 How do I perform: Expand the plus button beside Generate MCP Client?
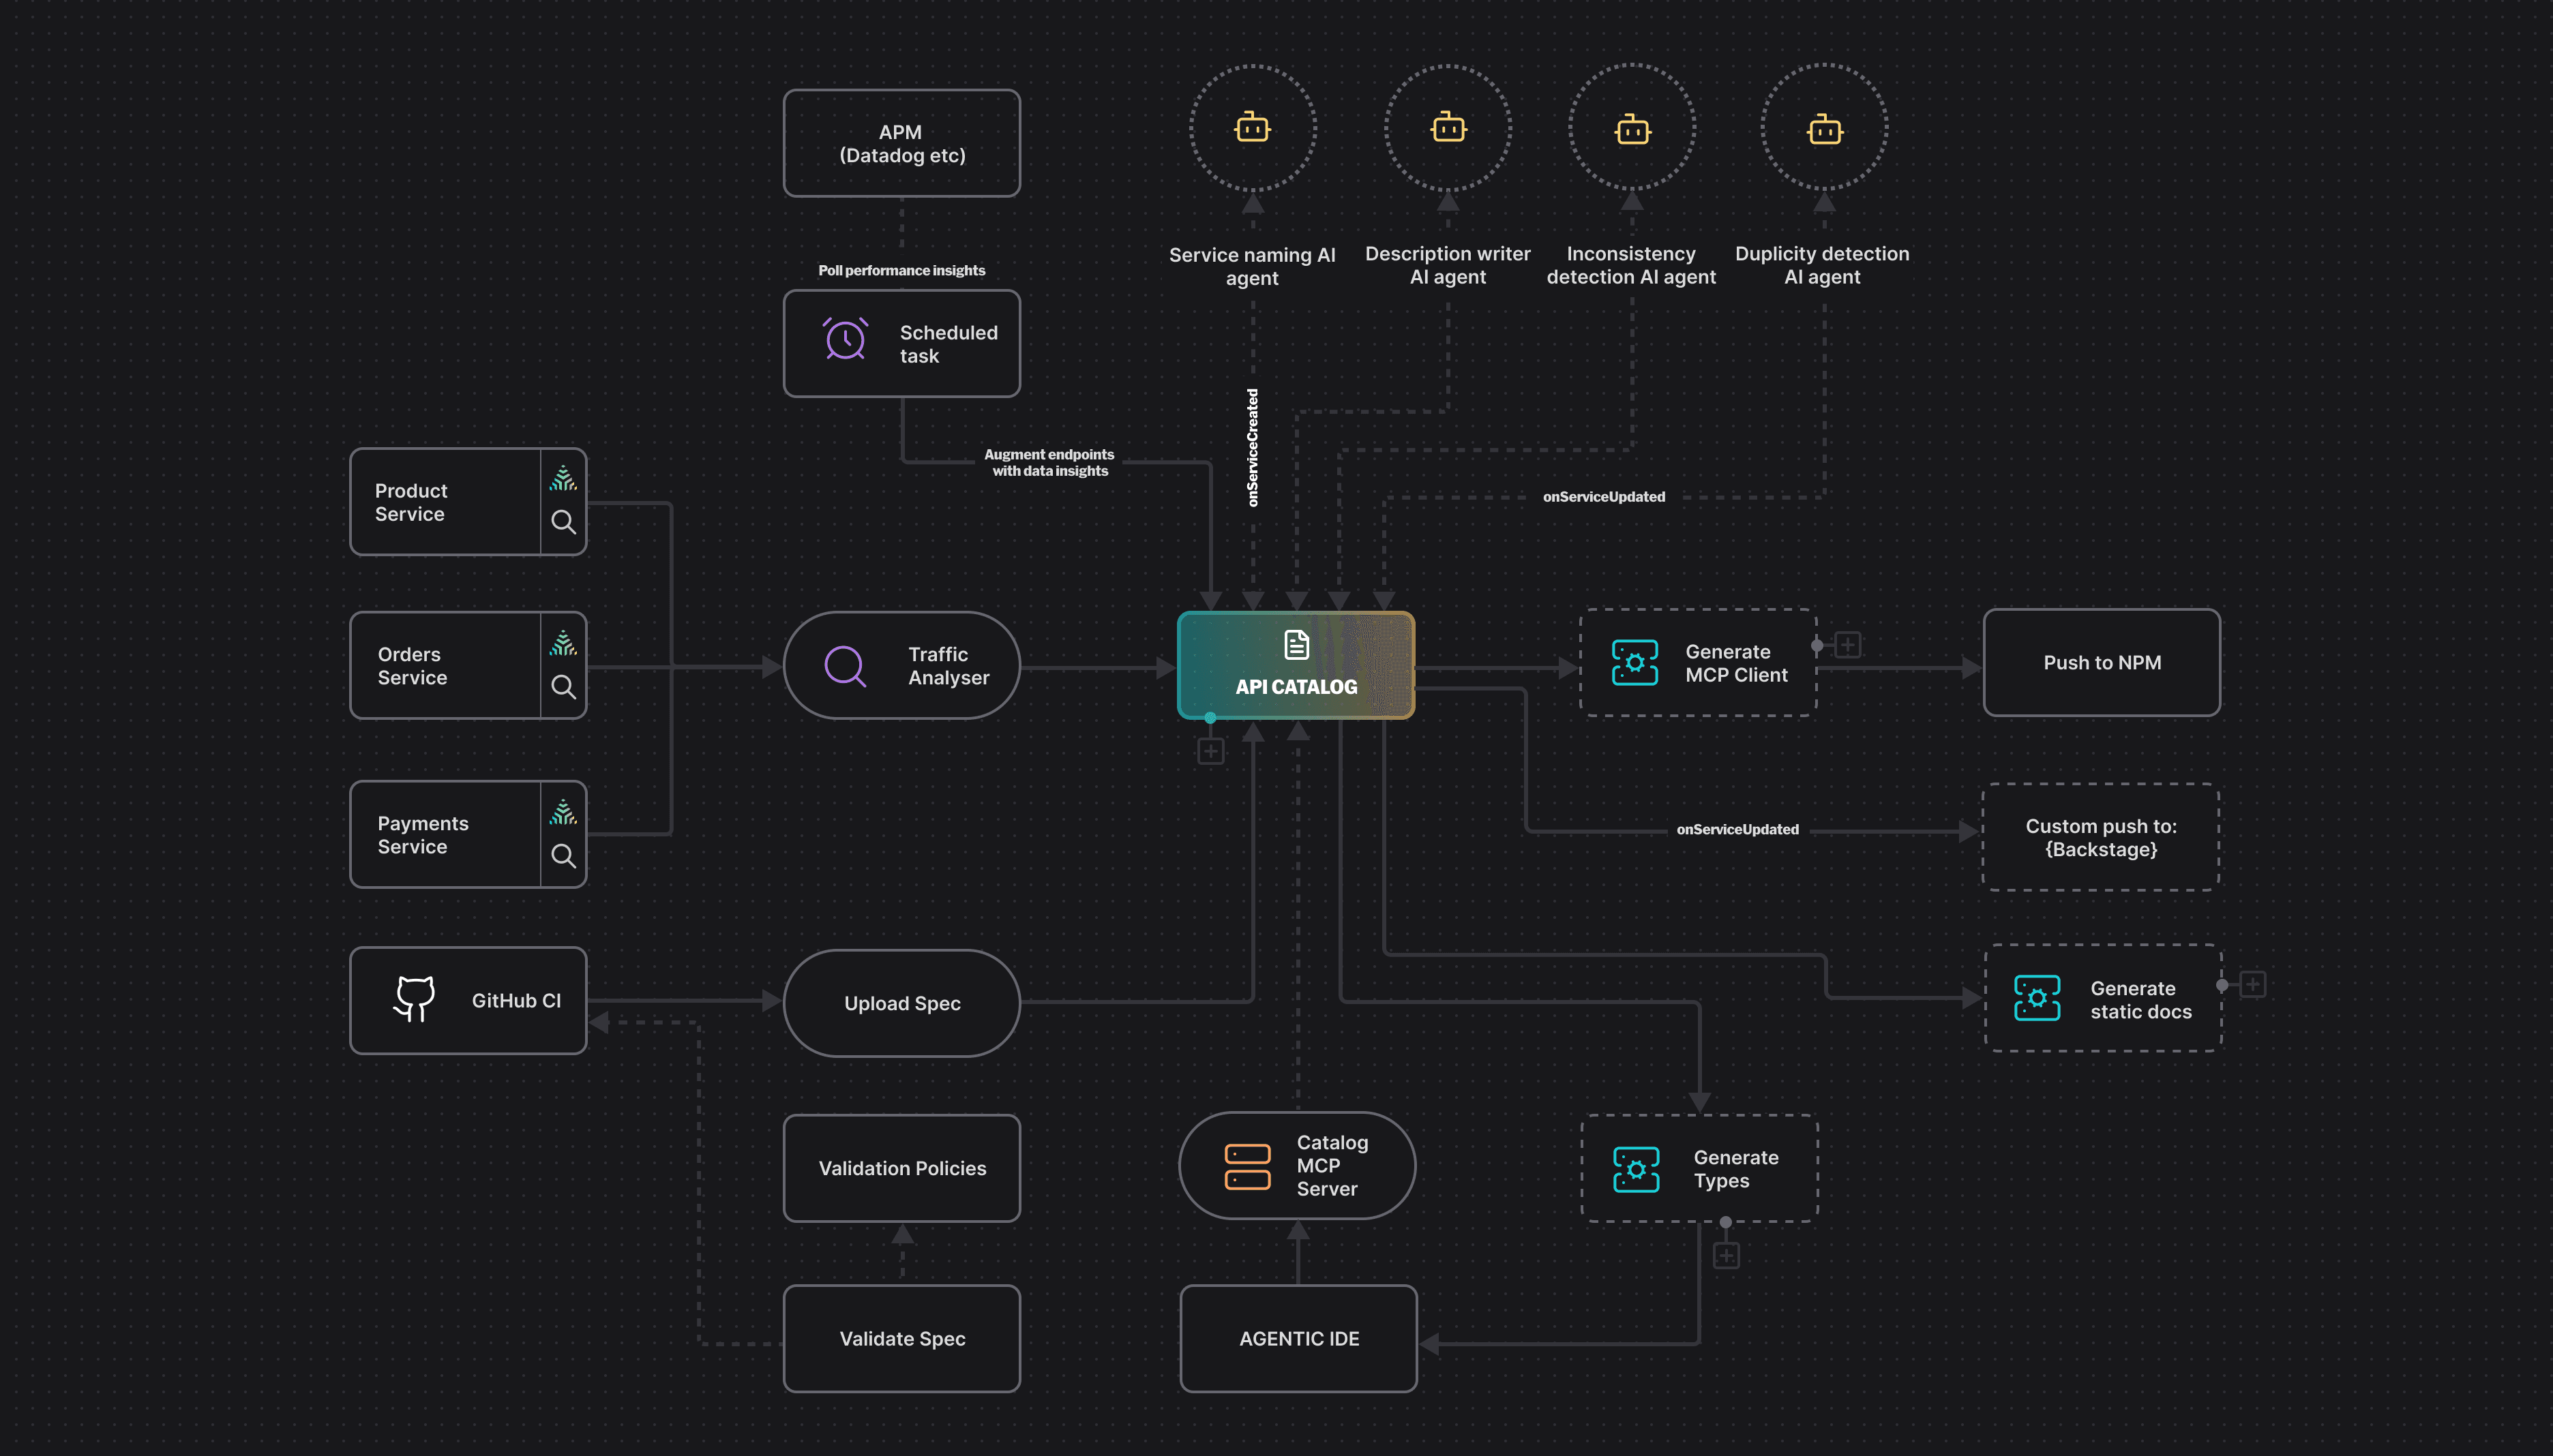pos(1848,644)
